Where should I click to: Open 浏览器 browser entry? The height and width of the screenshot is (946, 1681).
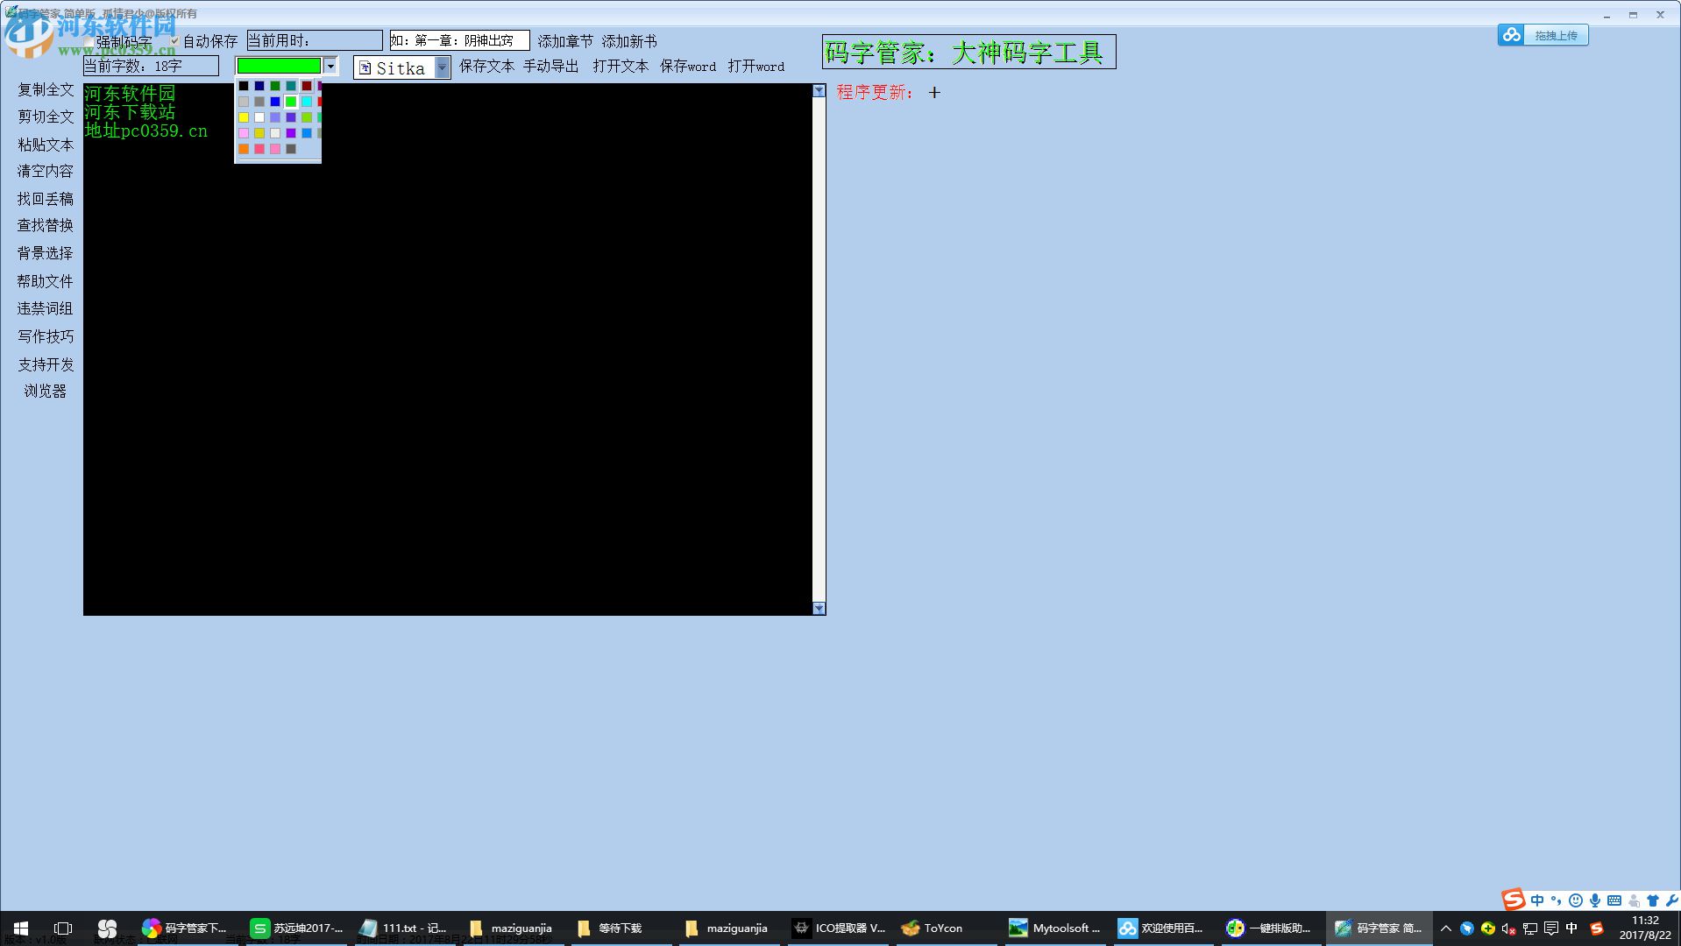point(46,392)
